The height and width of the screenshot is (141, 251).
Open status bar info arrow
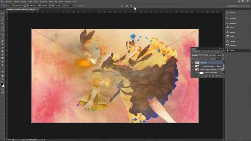[x=44, y=140]
